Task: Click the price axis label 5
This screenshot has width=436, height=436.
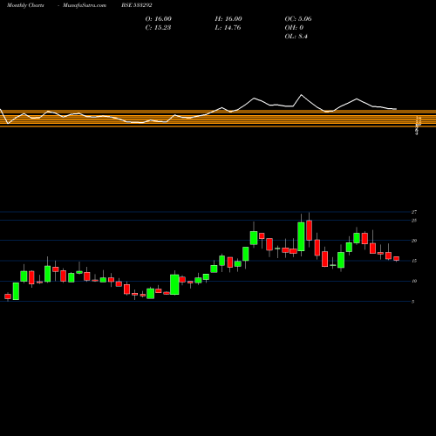Action: click(x=412, y=302)
